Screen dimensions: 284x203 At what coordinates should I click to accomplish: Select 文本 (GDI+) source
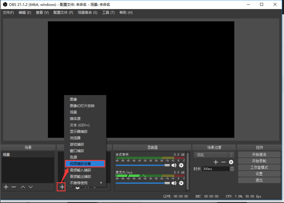(x=85, y=125)
